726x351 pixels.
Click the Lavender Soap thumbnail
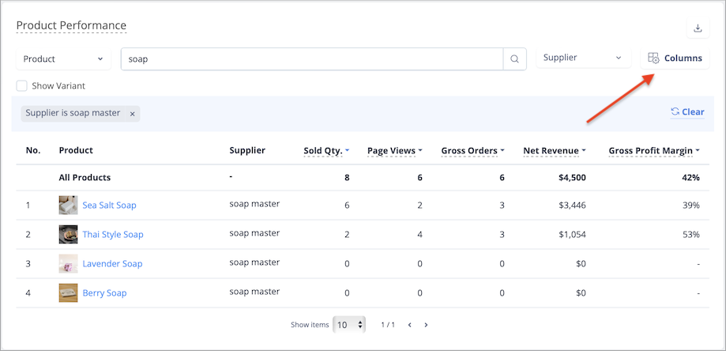(68, 263)
